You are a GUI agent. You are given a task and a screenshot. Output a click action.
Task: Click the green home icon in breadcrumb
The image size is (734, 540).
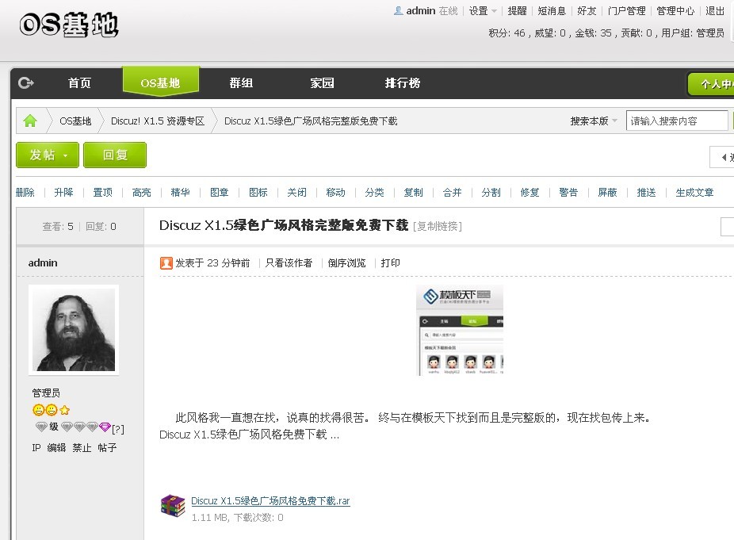pos(30,121)
